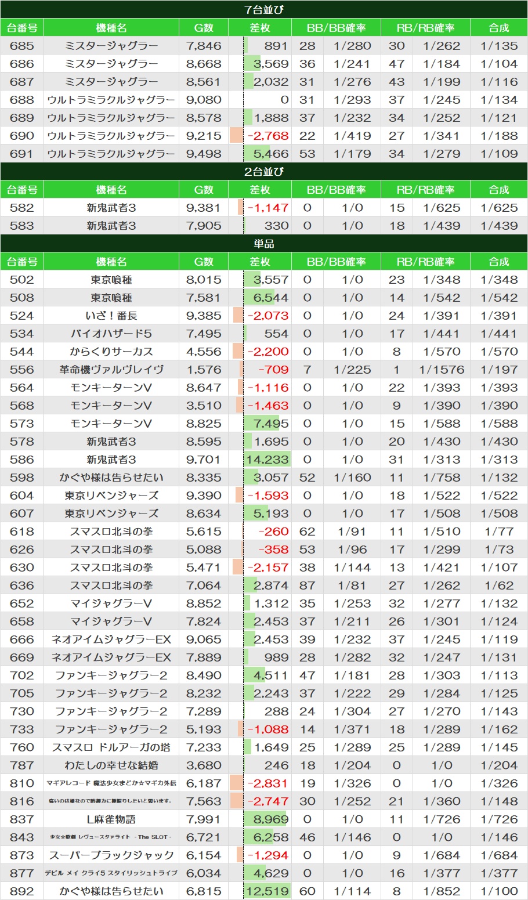Click レヴュースタァライト machine name in row 843
Screen dimensions: 528x900
(x=111, y=837)
